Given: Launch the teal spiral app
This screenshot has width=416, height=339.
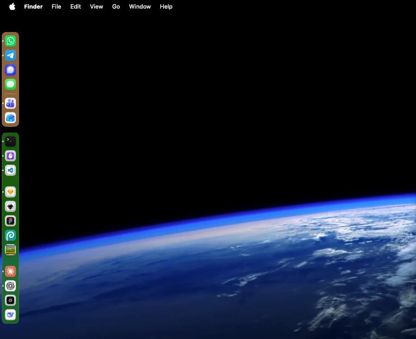Looking at the screenshot, I should coord(10,236).
